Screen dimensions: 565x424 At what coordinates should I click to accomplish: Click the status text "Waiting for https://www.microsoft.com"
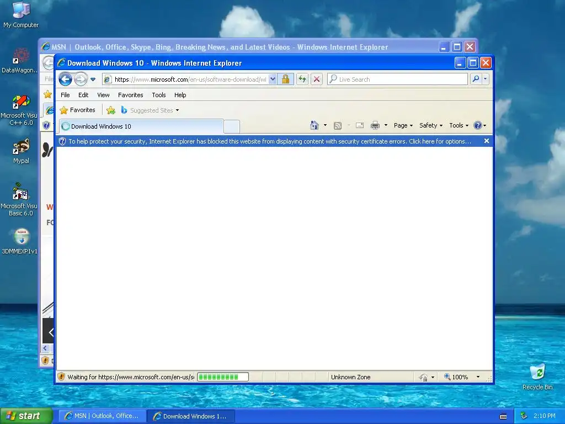[x=130, y=377]
